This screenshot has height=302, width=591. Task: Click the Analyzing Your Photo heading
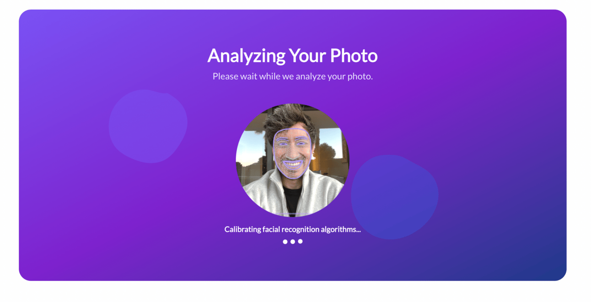pos(292,56)
